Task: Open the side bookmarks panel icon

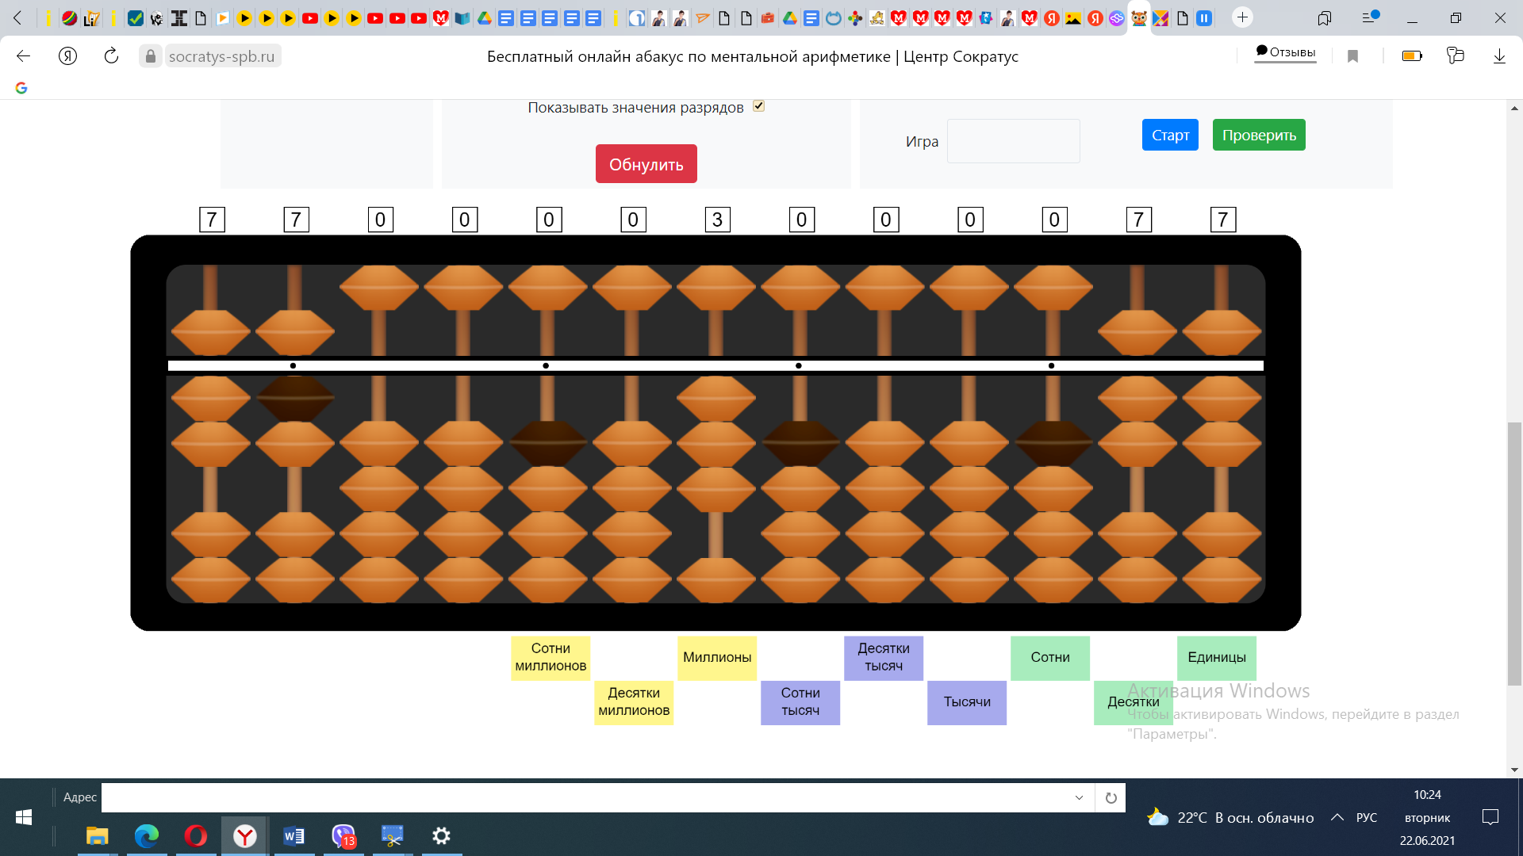Action: click(x=1325, y=17)
